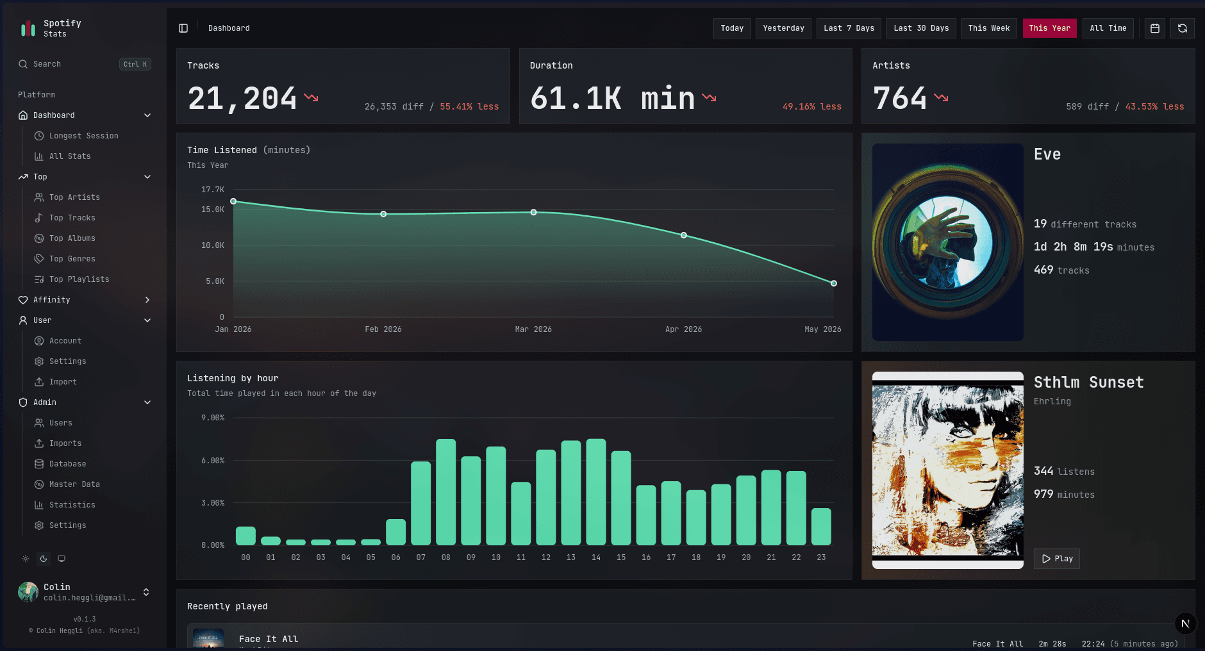Click the refresh data icon
1205x651 pixels.
[1183, 28]
